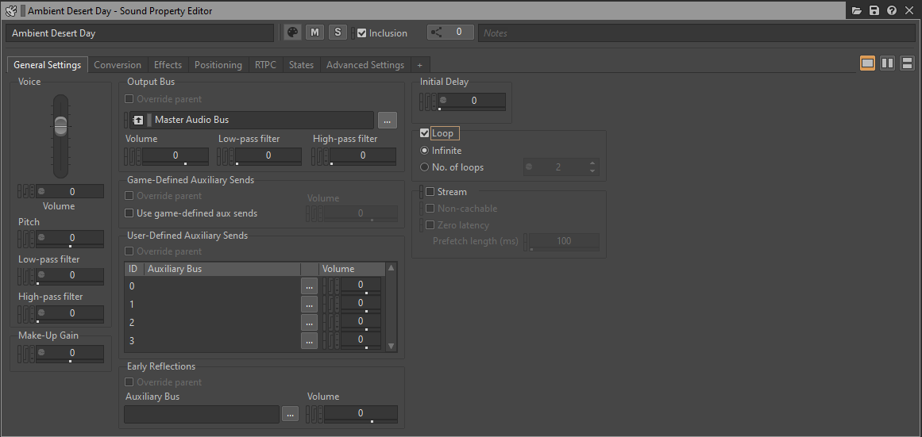Uncheck the Loop checkbox
The image size is (922, 437).
(425, 133)
